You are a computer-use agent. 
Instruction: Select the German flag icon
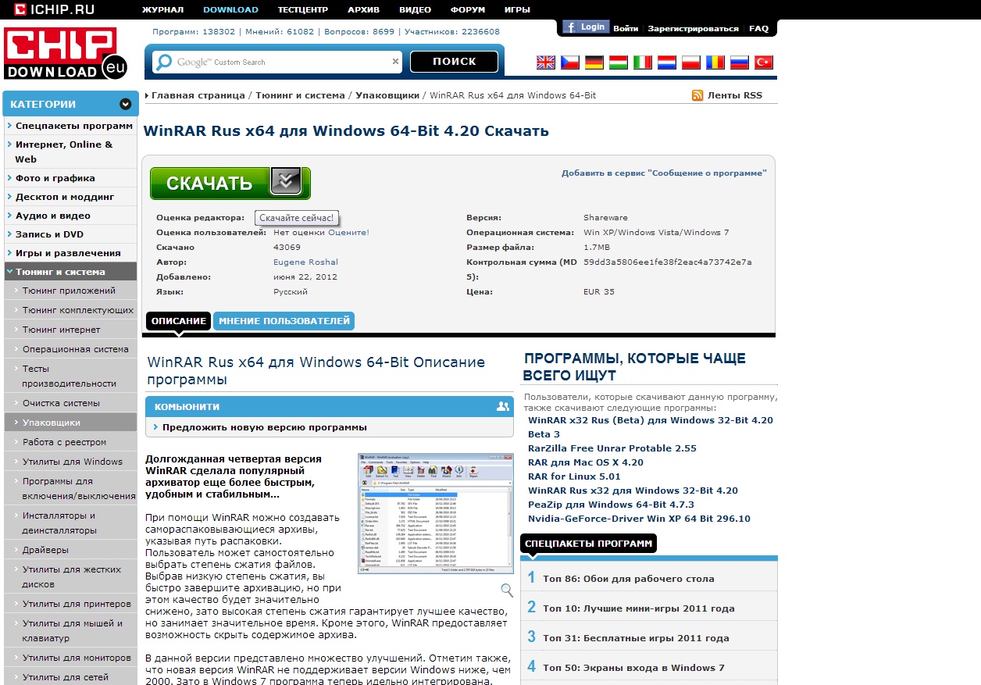(594, 62)
